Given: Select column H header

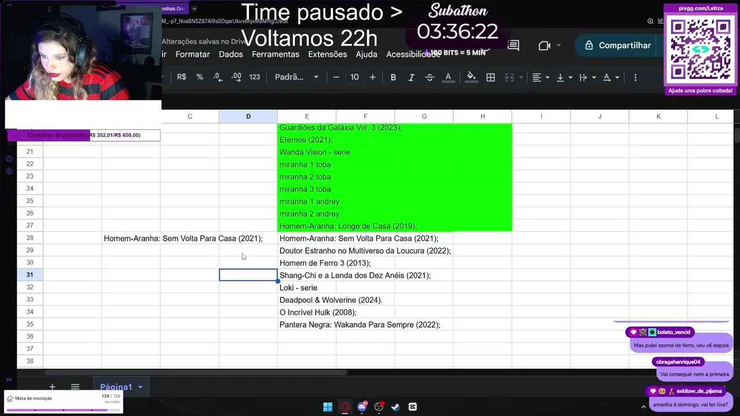Looking at the screenshot, I should 483,116.
